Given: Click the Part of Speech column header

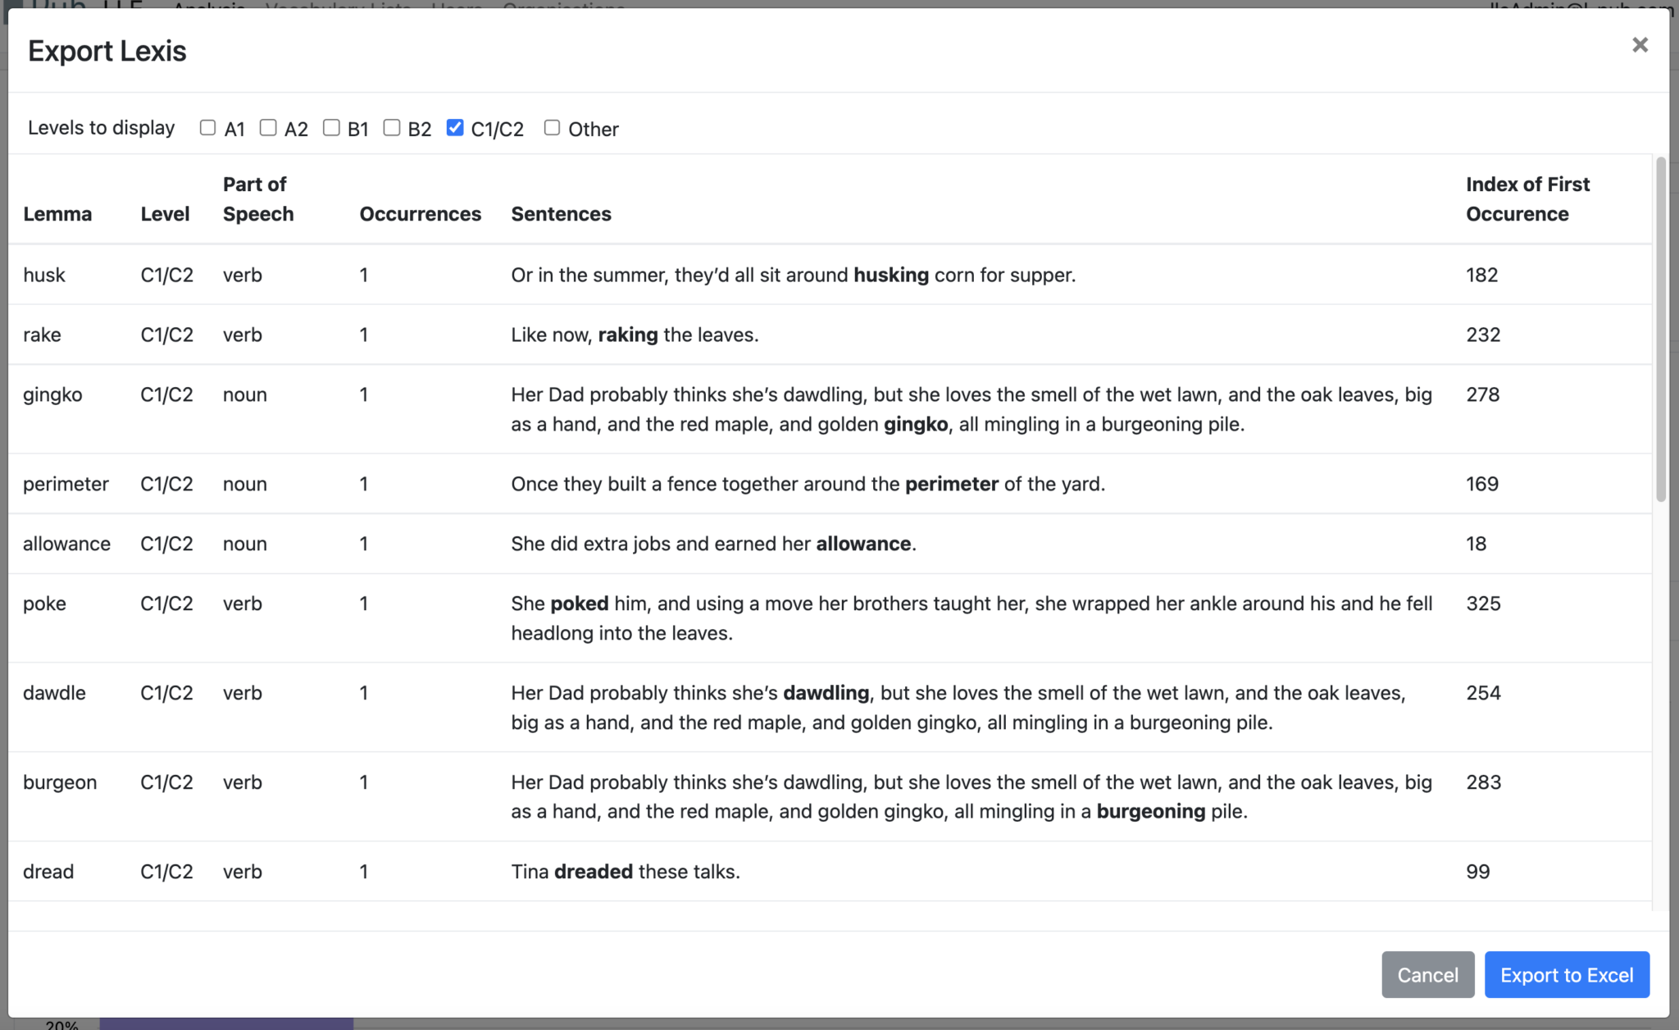Looking at the screenshot, I should point(257,199).
